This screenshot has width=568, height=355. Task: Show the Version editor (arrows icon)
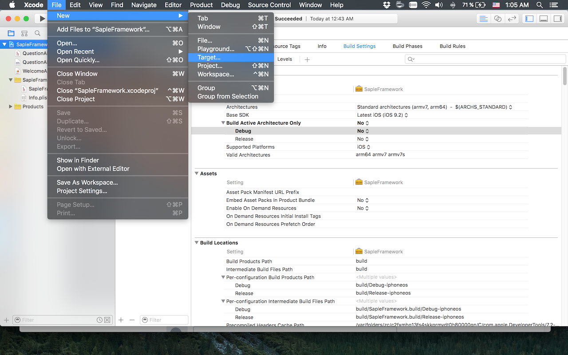coord(512,19)
